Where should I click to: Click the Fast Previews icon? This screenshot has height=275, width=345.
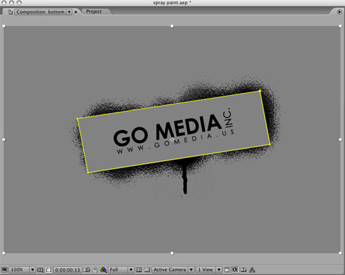click(235, 269)
